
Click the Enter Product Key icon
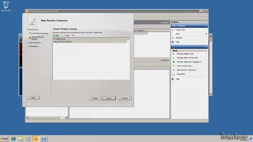tap(174, 66)
